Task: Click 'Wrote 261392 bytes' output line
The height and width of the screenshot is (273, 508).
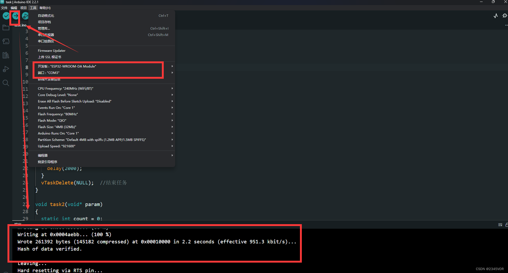Action: [x=157, y=242]
